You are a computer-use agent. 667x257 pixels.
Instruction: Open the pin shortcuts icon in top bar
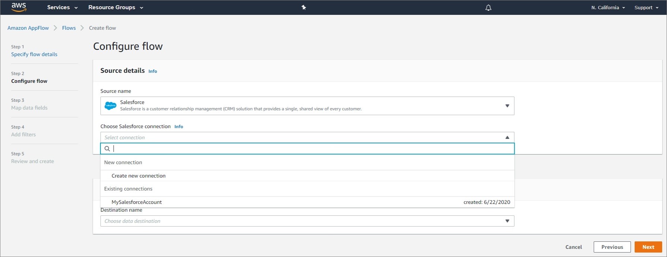pyautogui.click(x=304, y=7)
